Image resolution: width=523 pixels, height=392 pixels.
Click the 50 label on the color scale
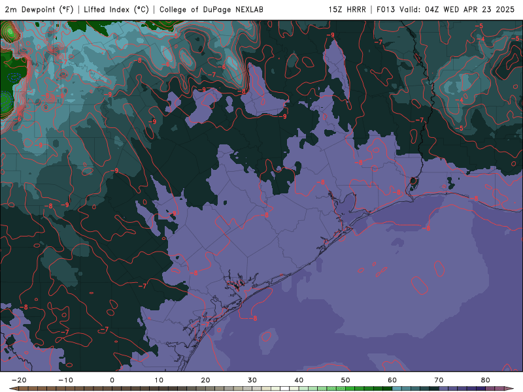tap(346, 380)
